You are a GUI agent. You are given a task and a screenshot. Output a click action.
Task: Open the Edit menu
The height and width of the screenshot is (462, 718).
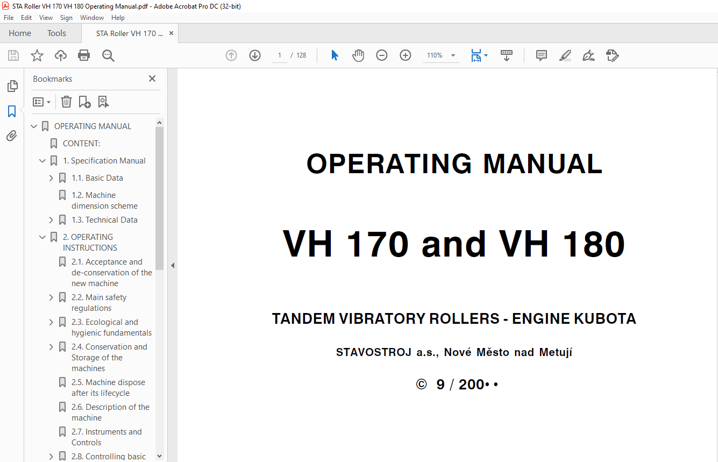click(x=26, y=18)
